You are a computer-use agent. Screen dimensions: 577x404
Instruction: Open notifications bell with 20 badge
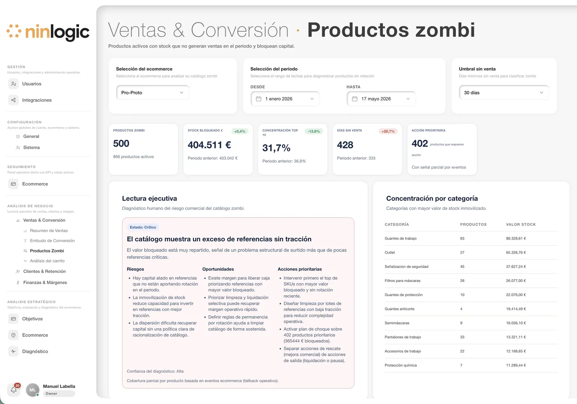click(14, 390)
